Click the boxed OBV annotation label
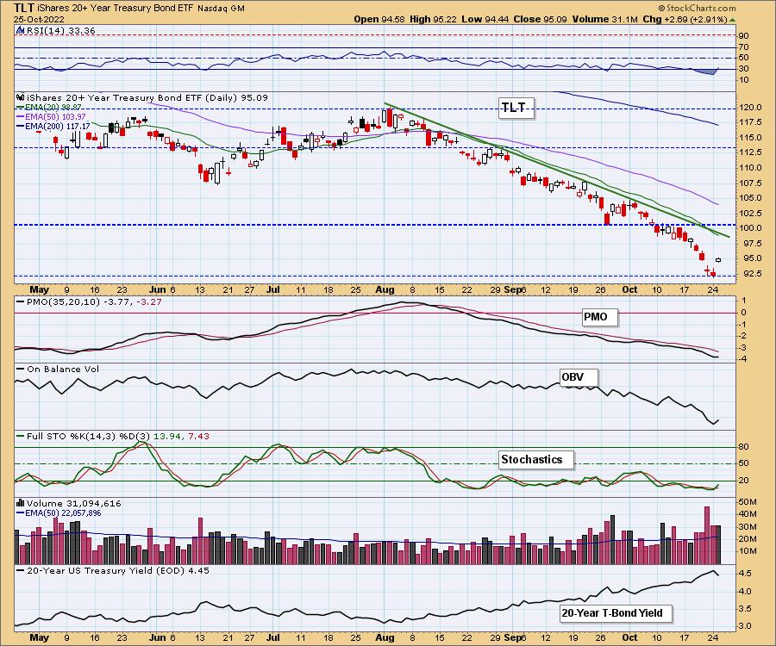The image size is (776, 646). point(579,377)
